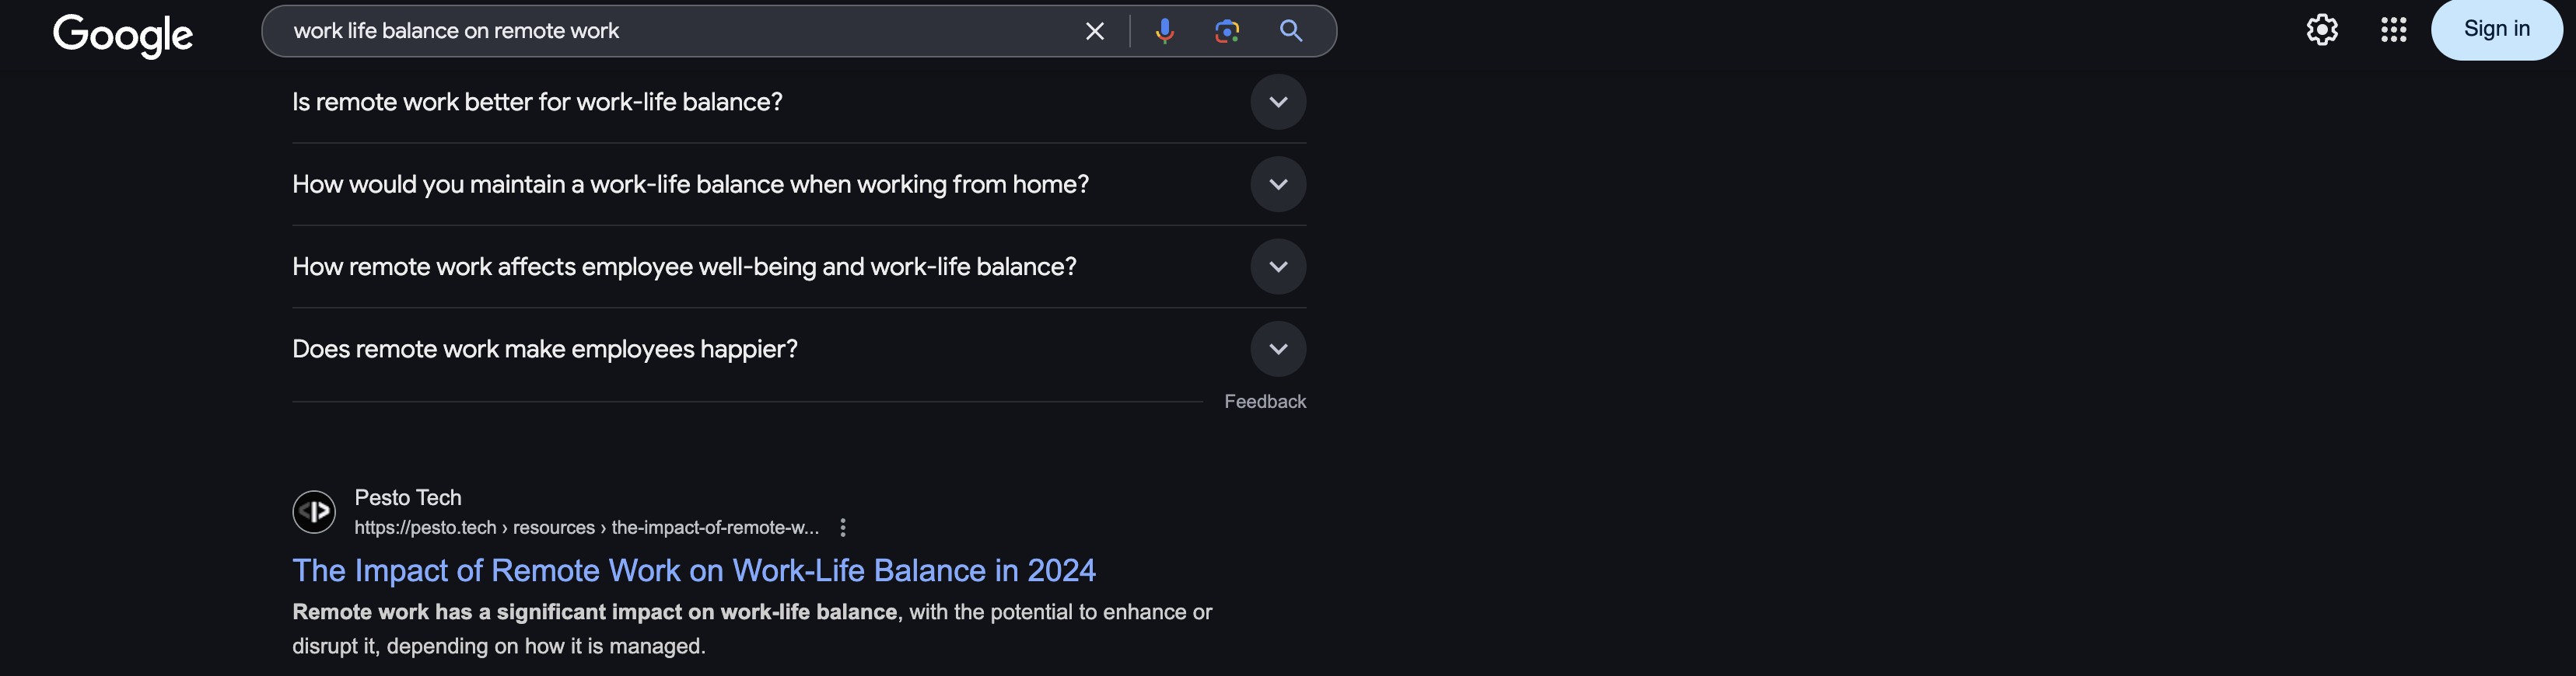Clear the search box text
Viewport: 2576px width, 676px height.
pyautogui.click(x=1094, y=31)
